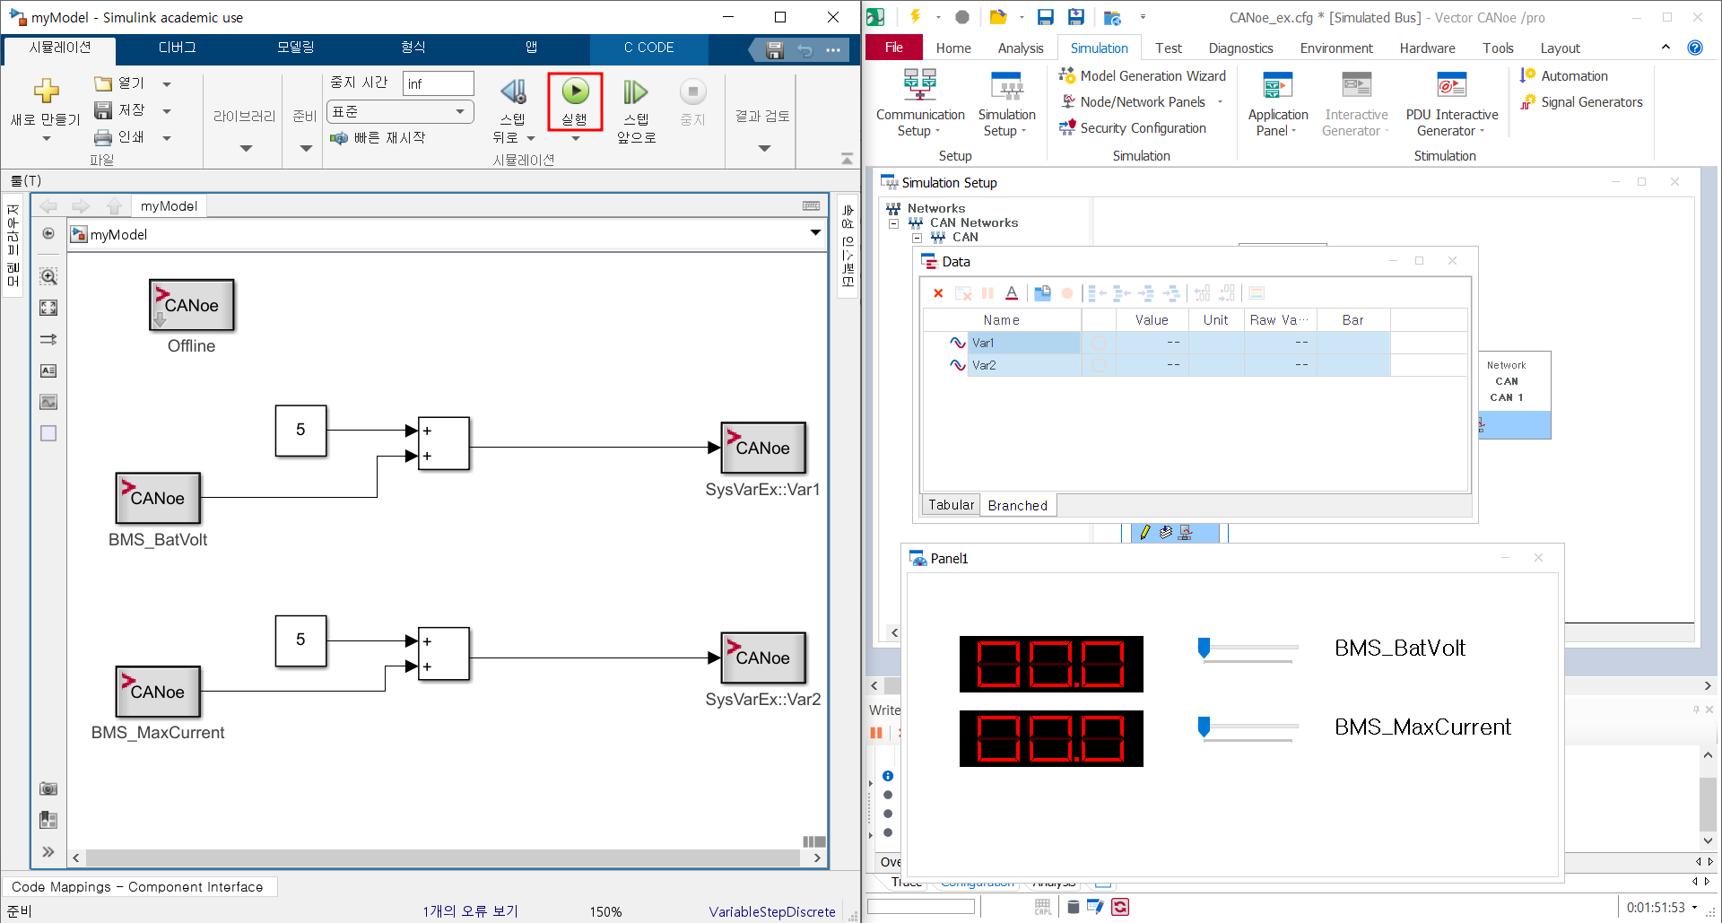Switch to Tabular tab in Data window
Screen dimensions: 1722x923
click(951, 505)
